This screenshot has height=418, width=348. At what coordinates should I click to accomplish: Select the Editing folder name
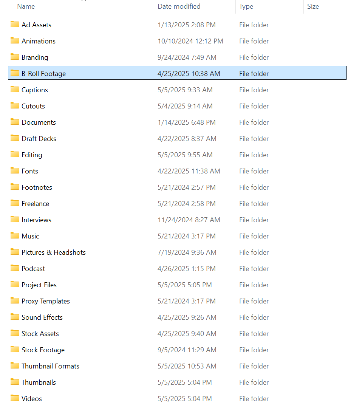tap(32, 155)
